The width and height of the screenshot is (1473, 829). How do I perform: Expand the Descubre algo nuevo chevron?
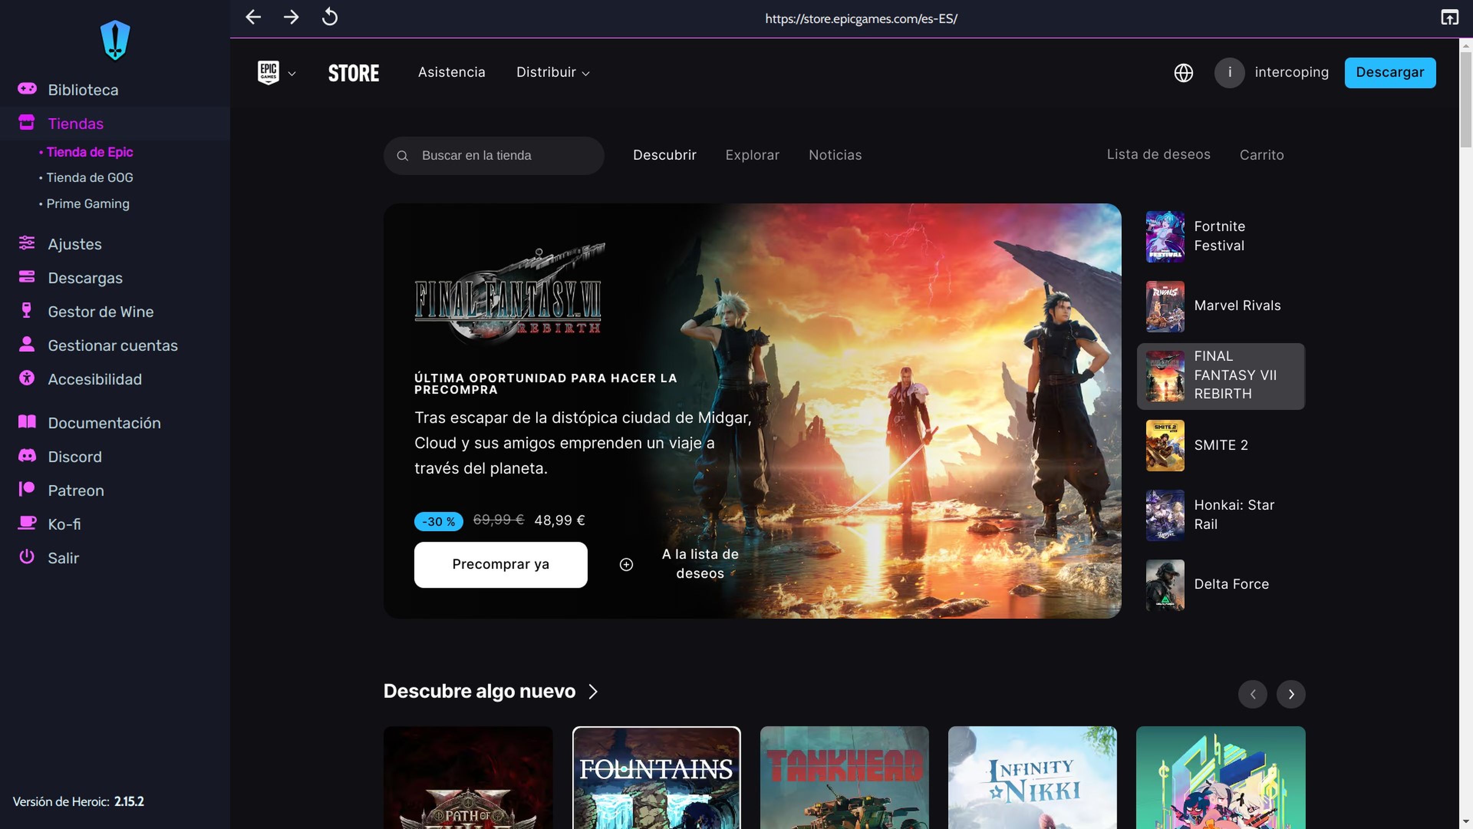(x=593, y=692)
